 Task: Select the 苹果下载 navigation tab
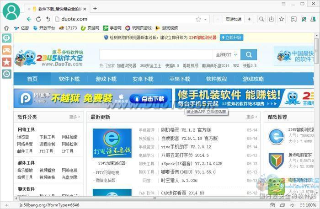[180, 79]
